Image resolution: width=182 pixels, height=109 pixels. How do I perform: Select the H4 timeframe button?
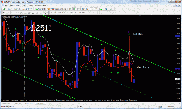tap(72, 13)
